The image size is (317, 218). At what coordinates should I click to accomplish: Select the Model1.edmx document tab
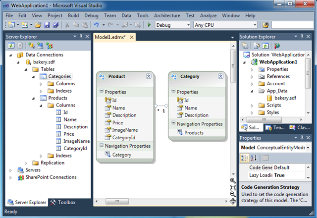[110, 37]
